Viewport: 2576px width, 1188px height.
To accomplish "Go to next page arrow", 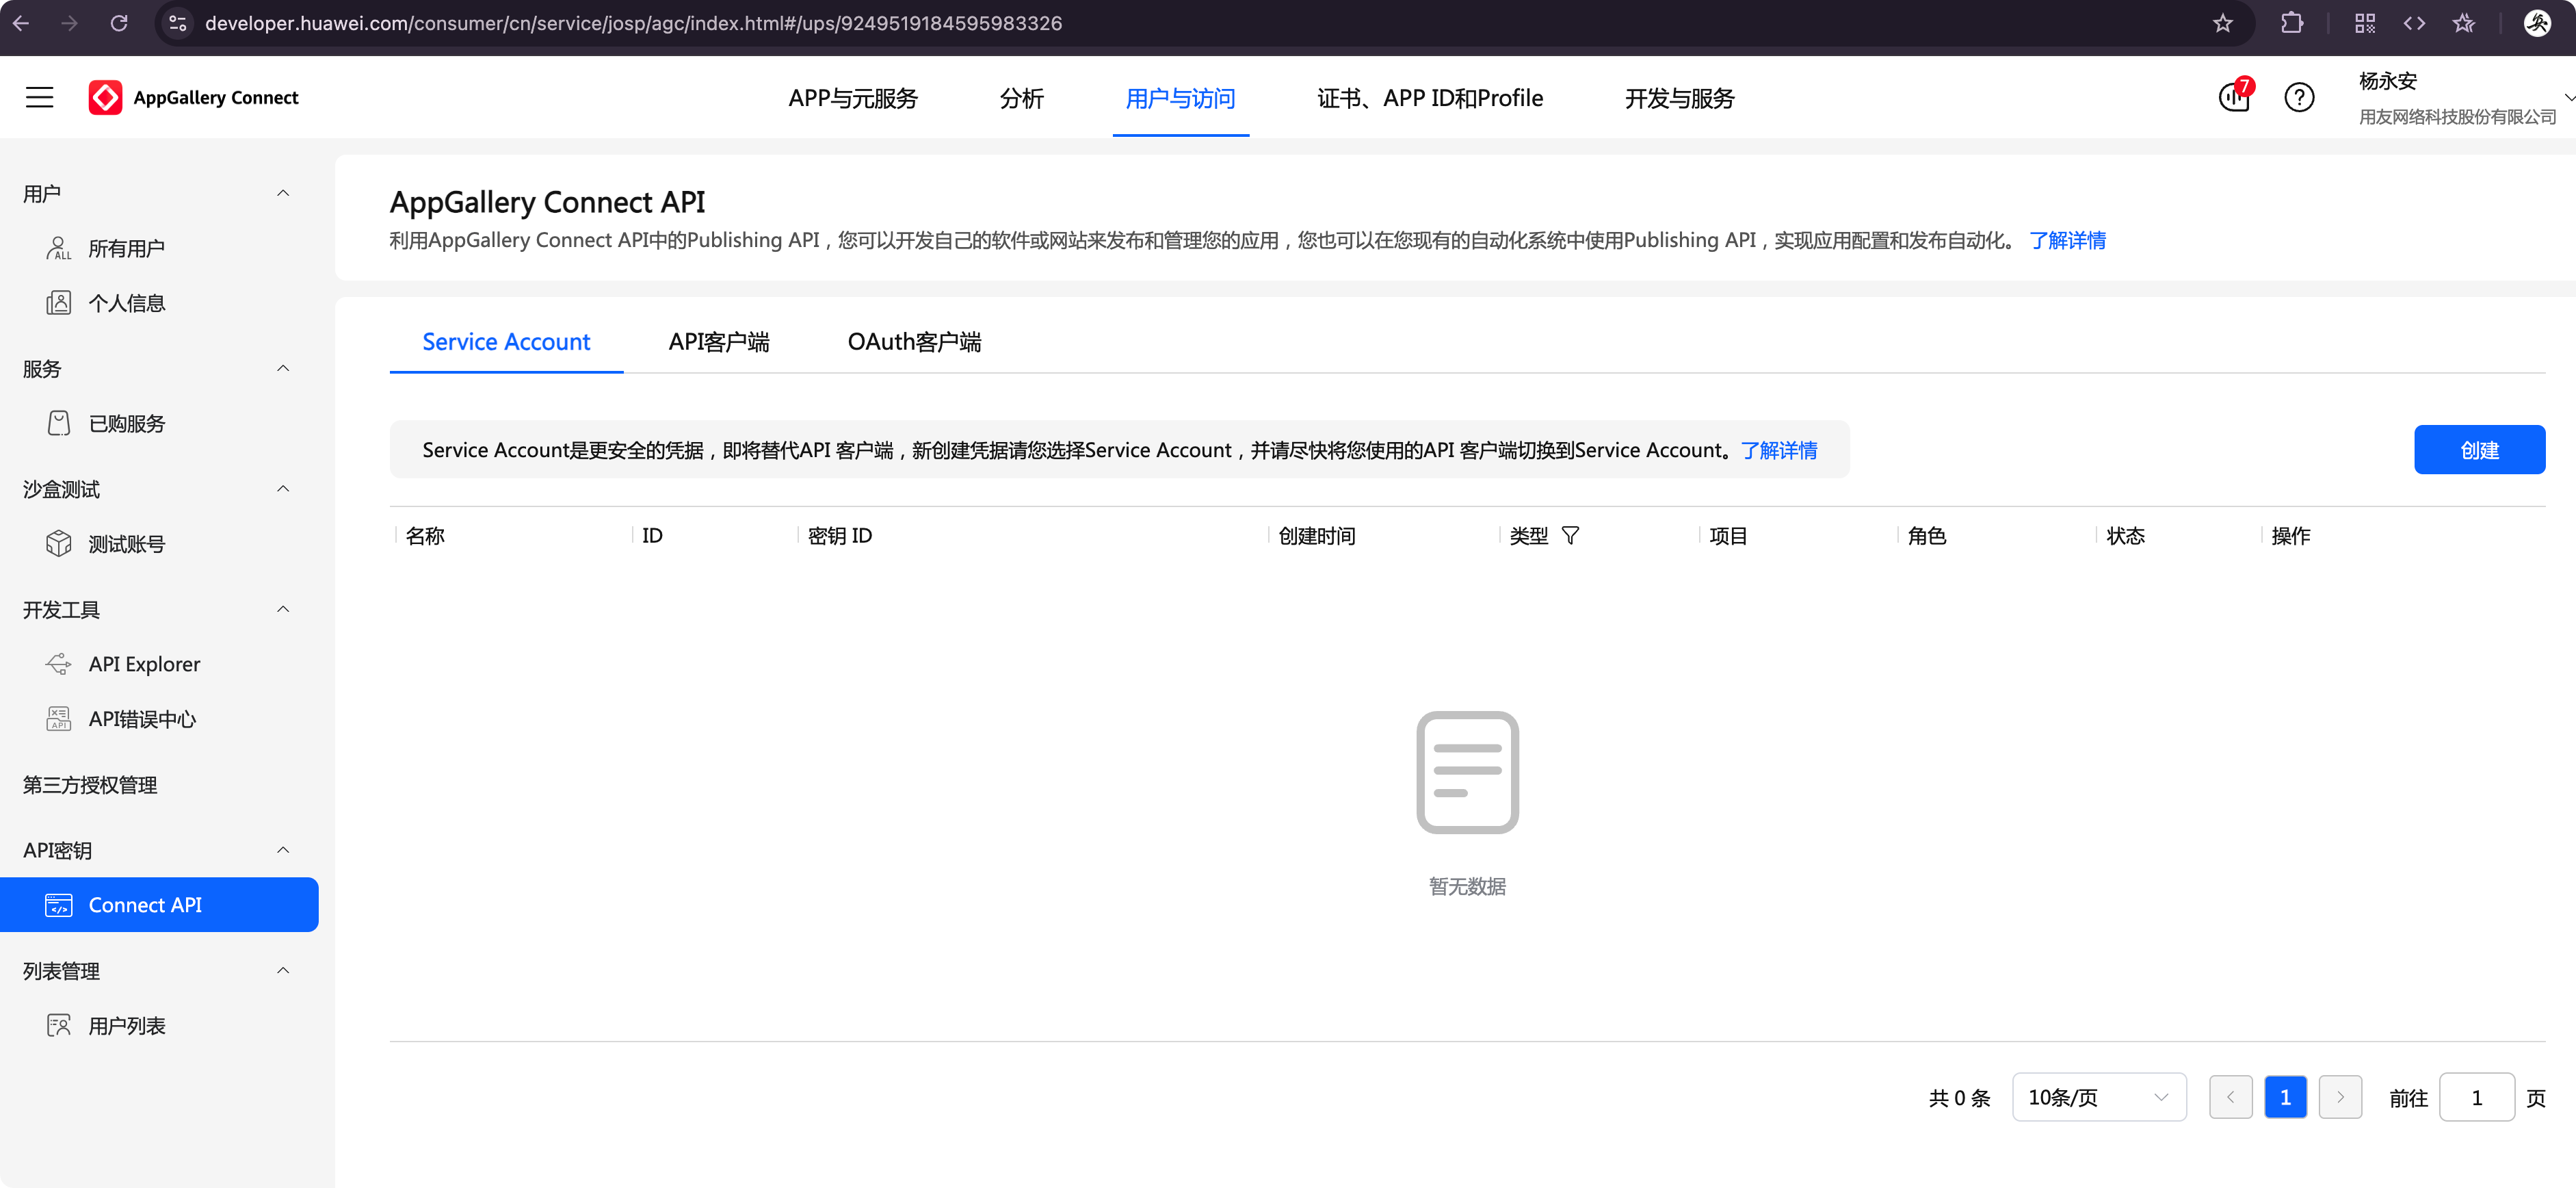I will 2340,1097.
